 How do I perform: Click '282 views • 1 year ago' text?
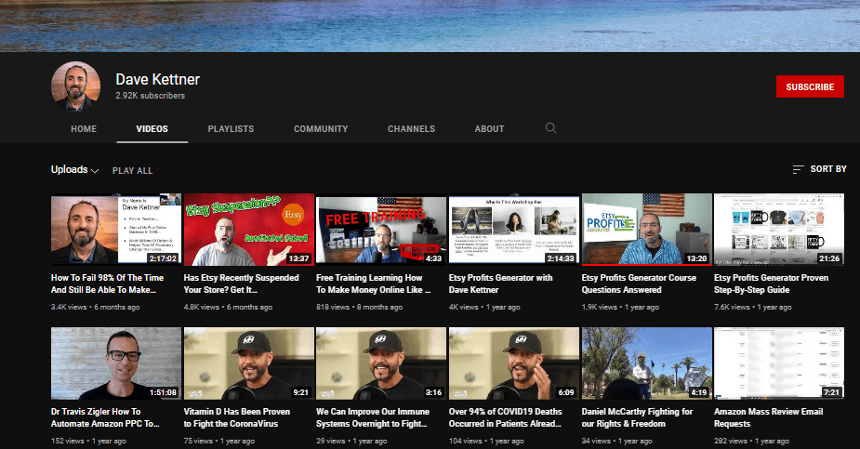coord(751,441)
